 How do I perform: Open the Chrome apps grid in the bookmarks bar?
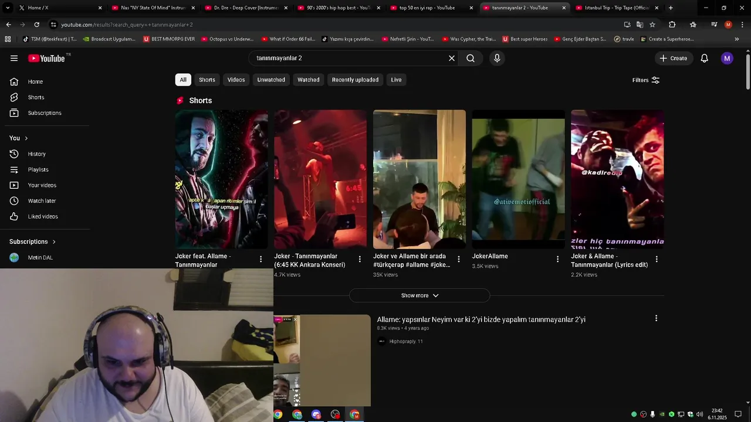[x=8, y=39]
